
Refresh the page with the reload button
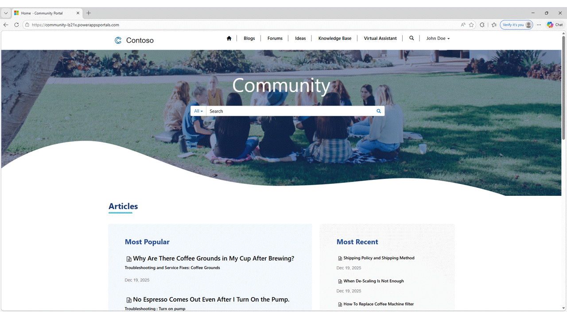pyautogui.click(x=16, y=25)
